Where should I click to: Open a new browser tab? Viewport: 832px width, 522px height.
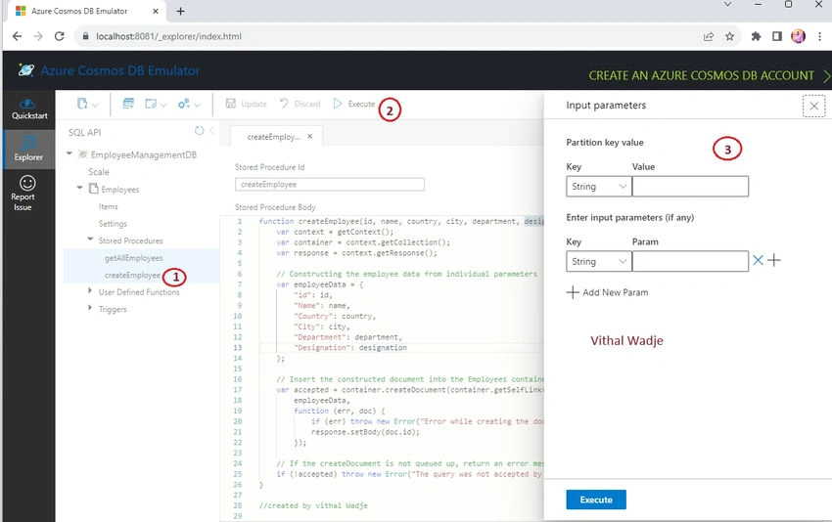point(180,11)
